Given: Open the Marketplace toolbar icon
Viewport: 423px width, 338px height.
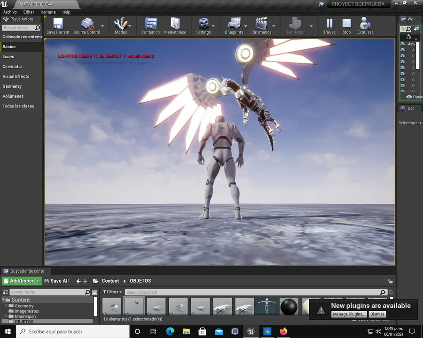Looking at the screenshot, I should pos(175,23).
